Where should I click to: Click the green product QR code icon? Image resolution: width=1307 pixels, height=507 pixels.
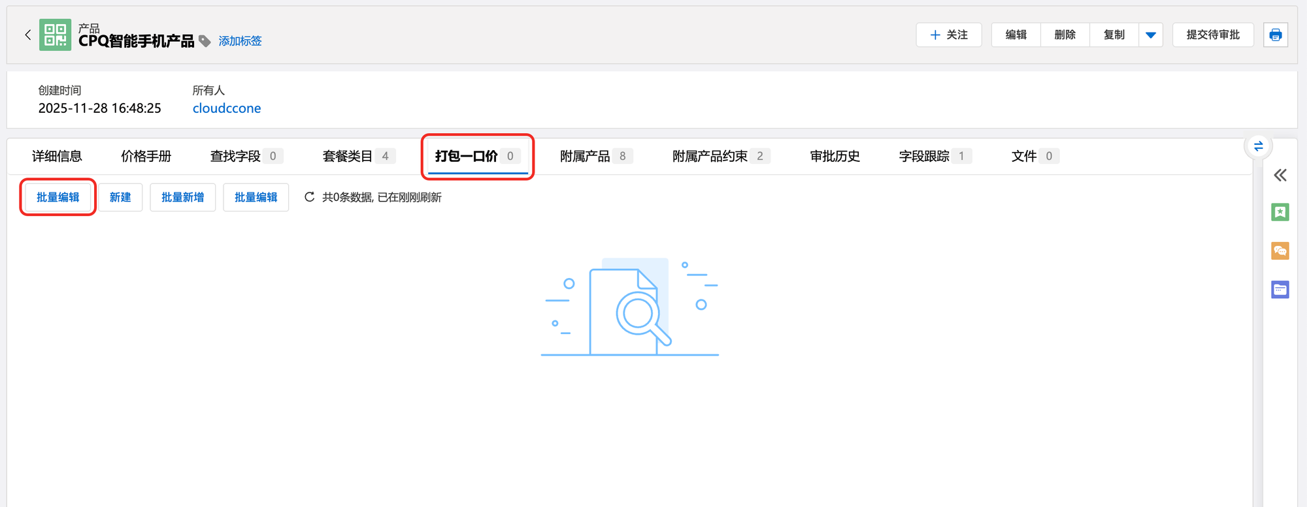pyautogui.click(x=56, y=35)
